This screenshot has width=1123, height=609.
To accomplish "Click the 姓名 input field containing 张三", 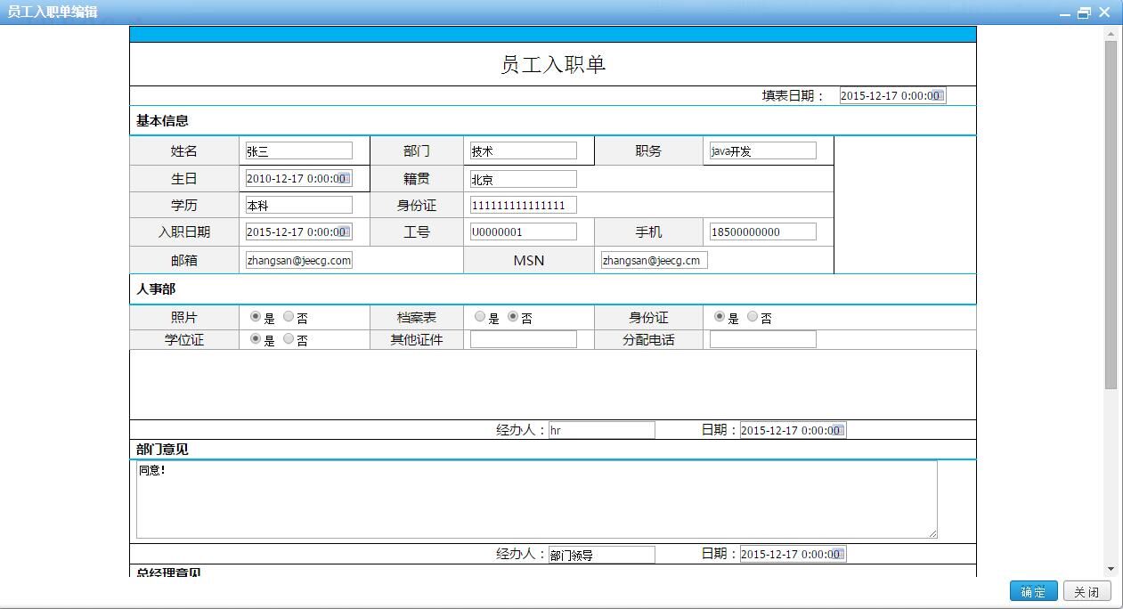I will pos(298,151).
